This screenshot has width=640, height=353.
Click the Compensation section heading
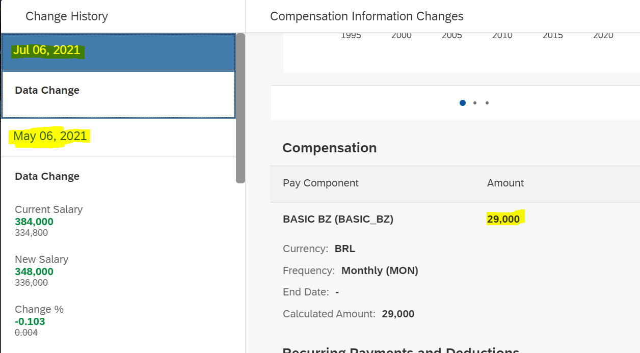point(330,148)
